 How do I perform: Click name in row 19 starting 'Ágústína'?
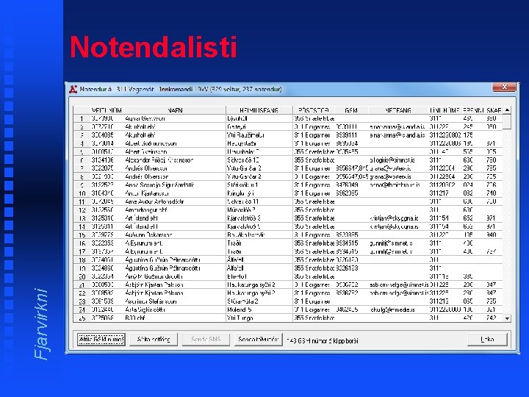pyautogui.click(x=162, y=268)
